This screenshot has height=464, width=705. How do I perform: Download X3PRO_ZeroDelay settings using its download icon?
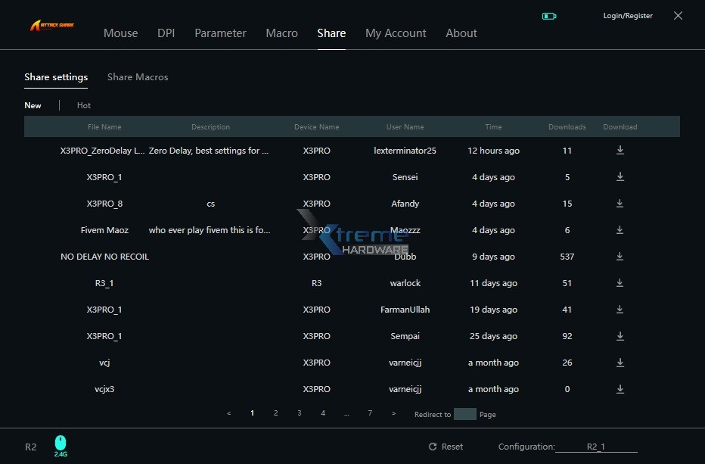pyautogui.click(x=620, y=150)
